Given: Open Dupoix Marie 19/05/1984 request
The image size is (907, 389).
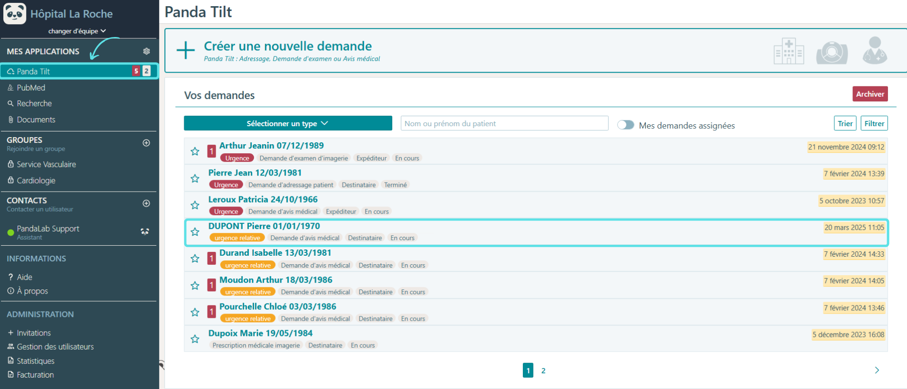Looking at the screenshot, I should coord(261,333).
